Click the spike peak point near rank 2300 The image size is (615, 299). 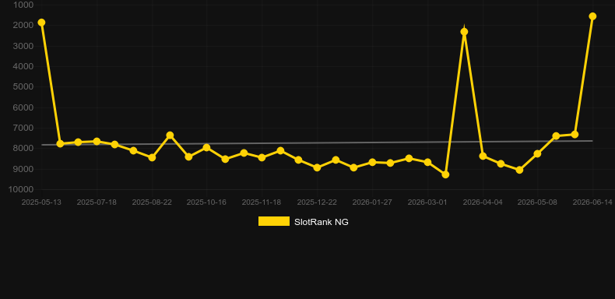tap(464, 32)
